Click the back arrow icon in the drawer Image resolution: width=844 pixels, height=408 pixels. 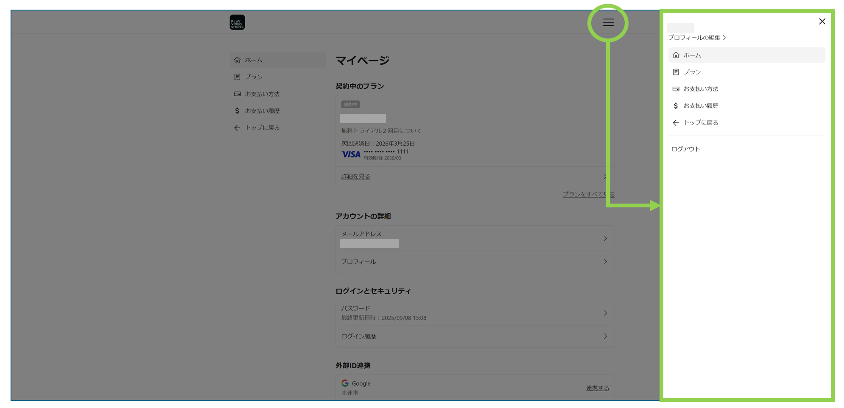(676, 123)
